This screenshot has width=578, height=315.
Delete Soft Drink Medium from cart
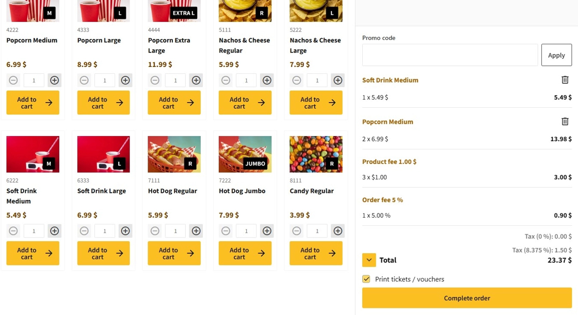pos(565,80)
